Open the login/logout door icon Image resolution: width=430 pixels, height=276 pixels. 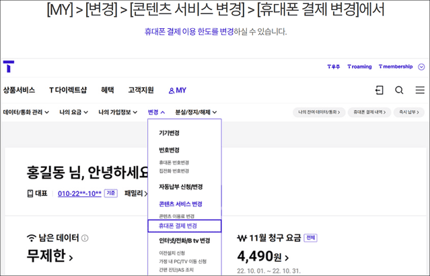pos(380,90)
